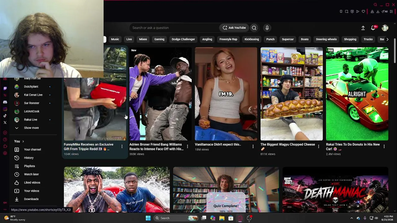Screen dimensions: 397x223
Task: Select the Mixes category chip
Action: point(143,39)
